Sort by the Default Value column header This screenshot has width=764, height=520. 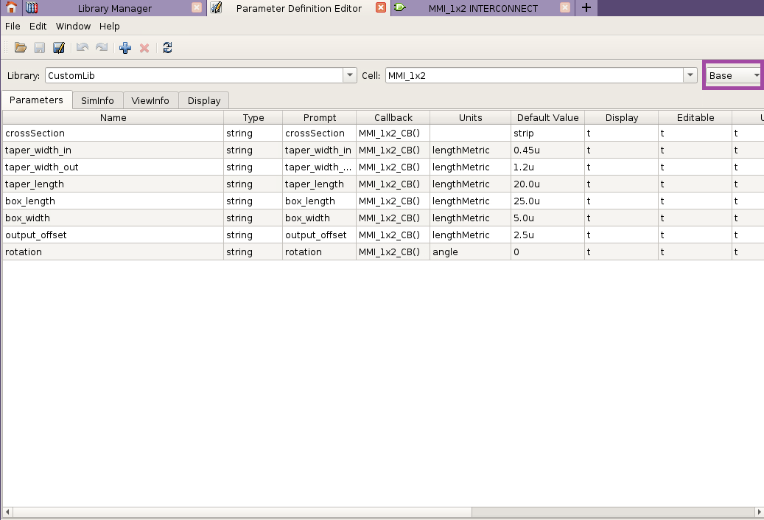(547, 117)
